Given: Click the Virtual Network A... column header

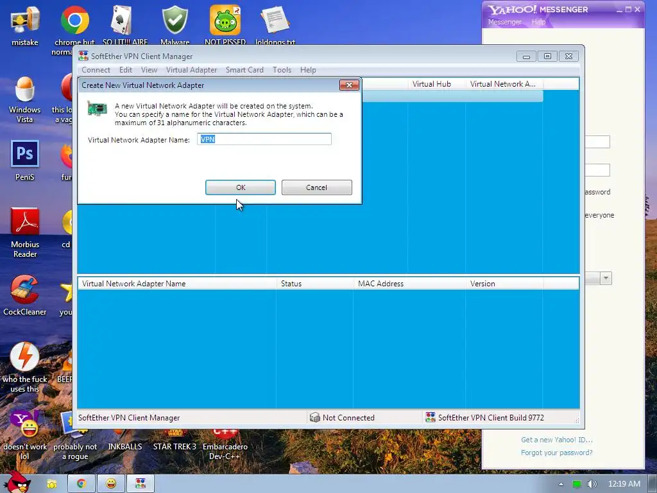Looking at the screenshot, I should (x=504, y=84).
